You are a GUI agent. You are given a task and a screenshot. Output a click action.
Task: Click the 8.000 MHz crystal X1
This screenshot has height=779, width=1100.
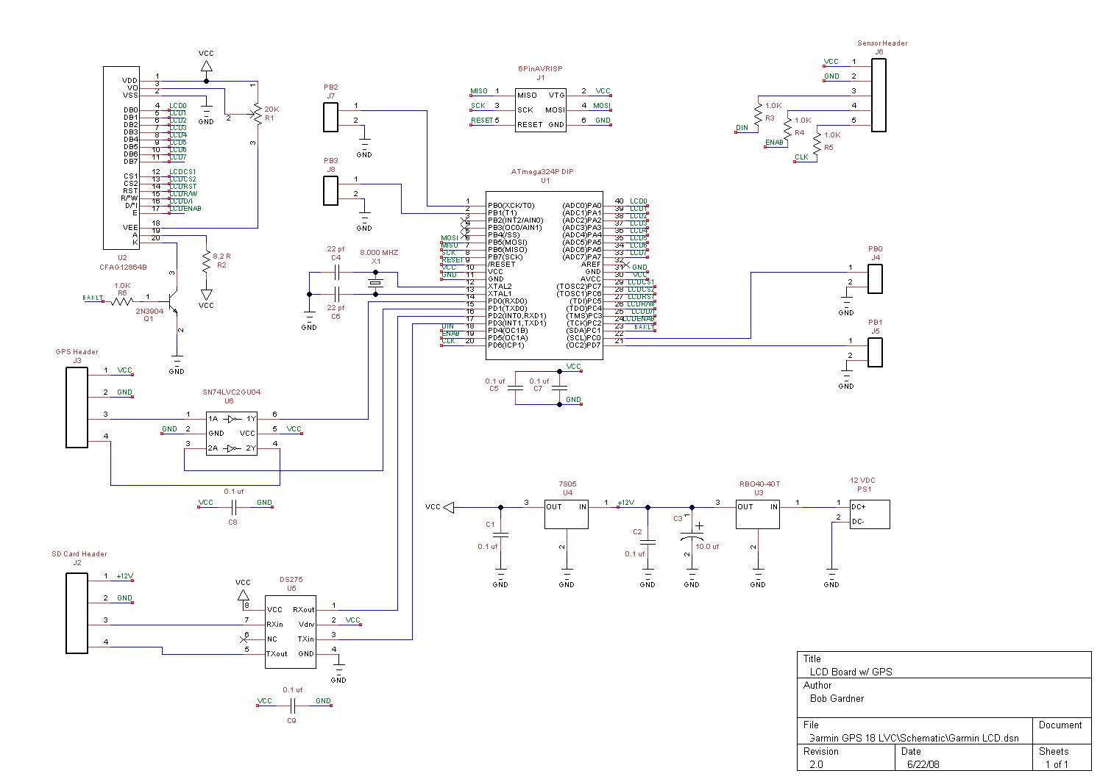(376, 283)
